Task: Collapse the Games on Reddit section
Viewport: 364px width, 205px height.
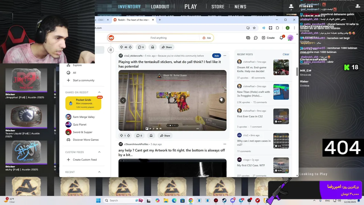Action: pos(99,92)
